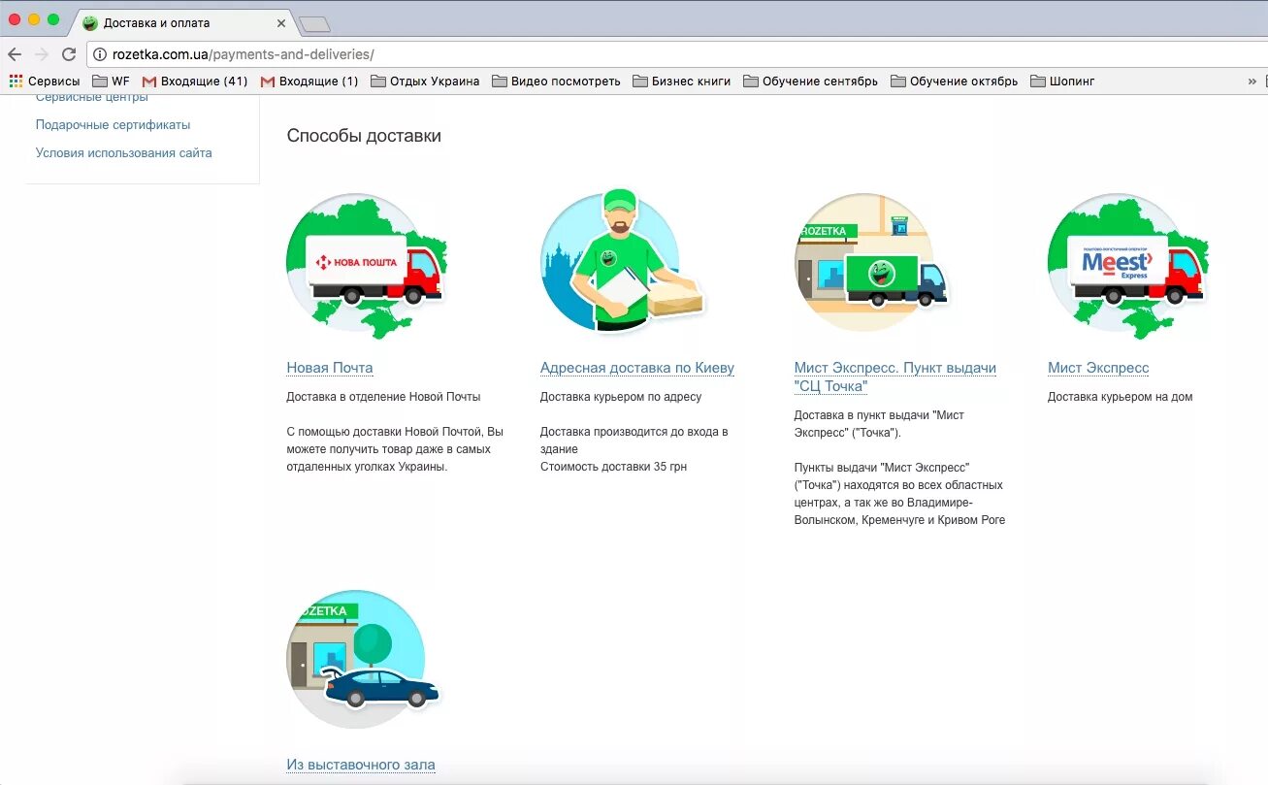Open the Шопинг bookmark folder

pos(1062,82)
